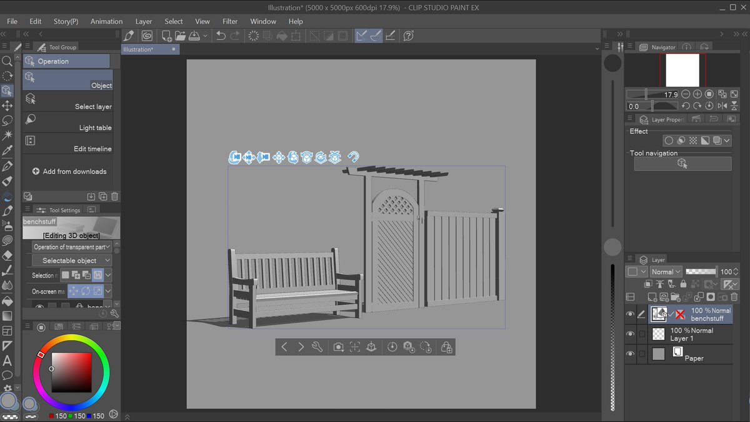Viewport: 750px width, 422px height.
Task: Select the Text tool
Action: 7,360
